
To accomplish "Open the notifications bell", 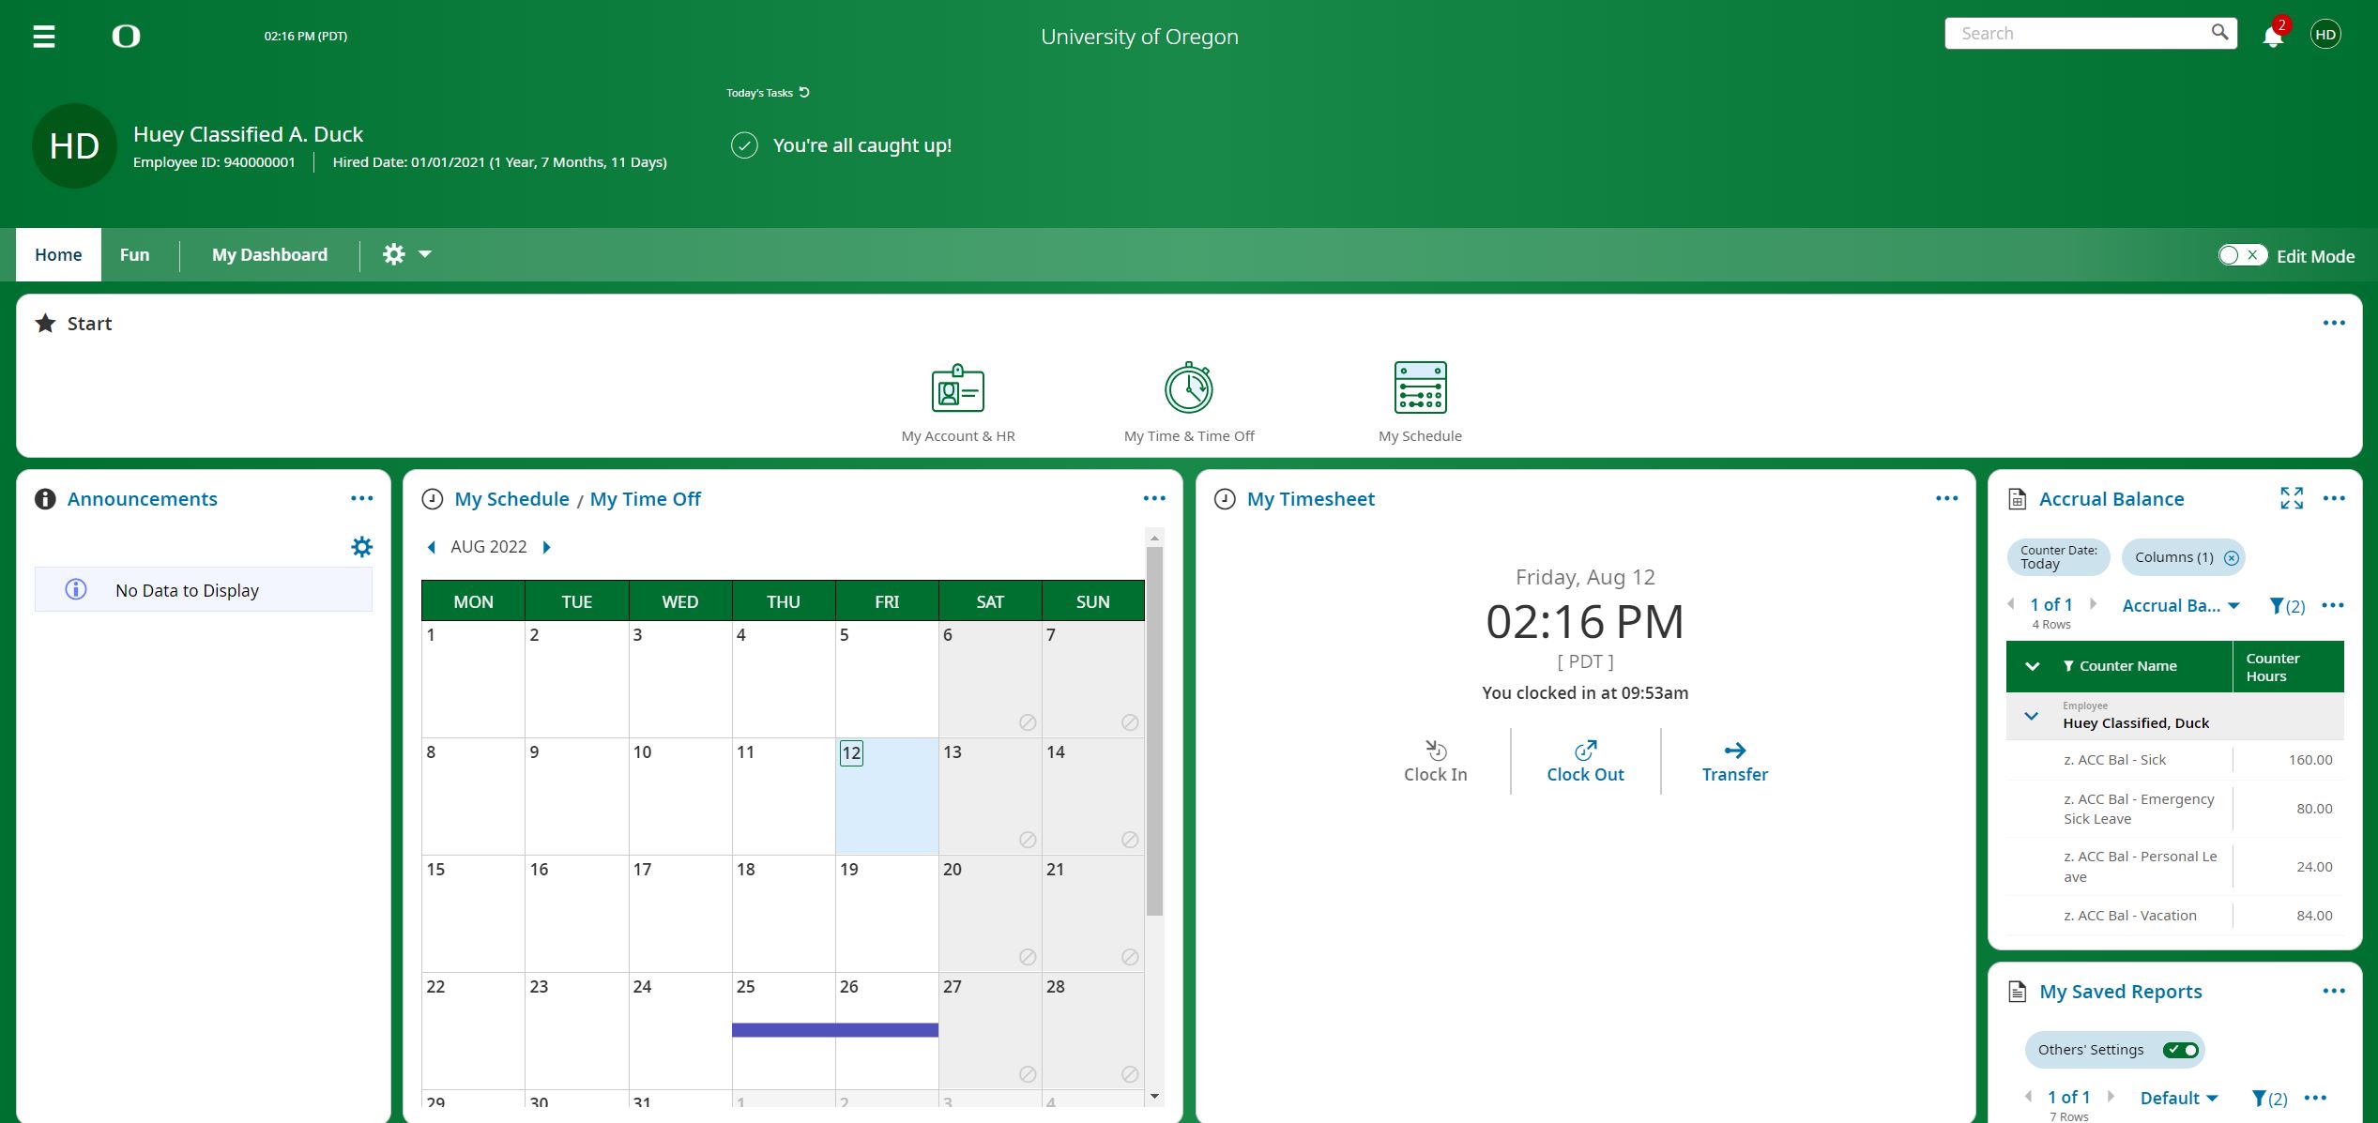I will [x=2272, y=37].
